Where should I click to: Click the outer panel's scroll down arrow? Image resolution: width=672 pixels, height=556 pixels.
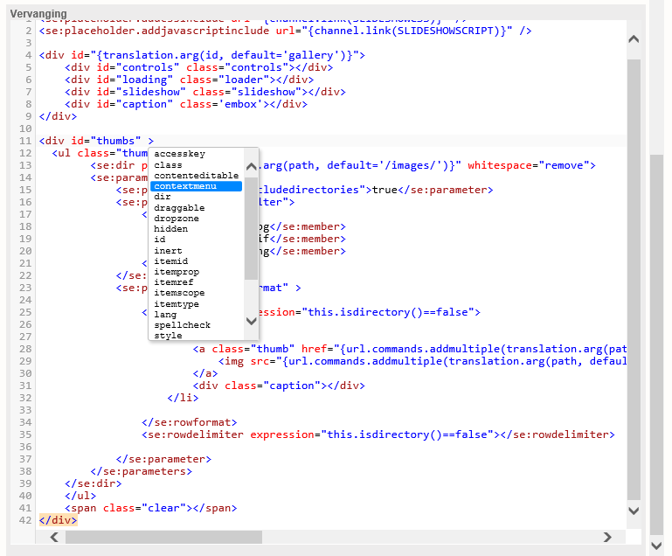coord(657,545)
